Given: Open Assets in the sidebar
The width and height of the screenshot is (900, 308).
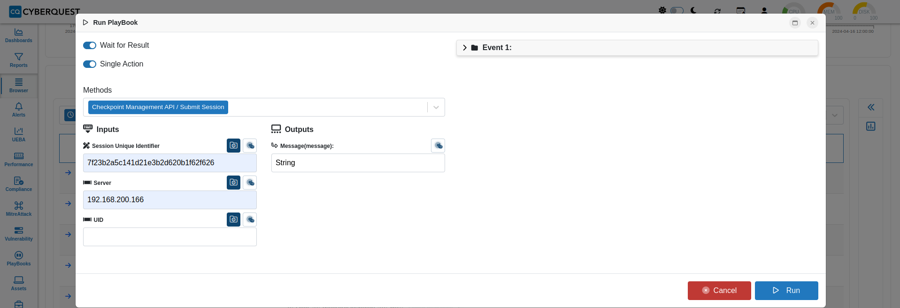Looking at the screenshot, I should tap(19, 284).
